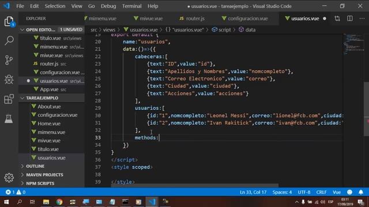Split the editor to the right
Image resolution: width=369 pixels, height=207 pixels.
pos(350,18)
